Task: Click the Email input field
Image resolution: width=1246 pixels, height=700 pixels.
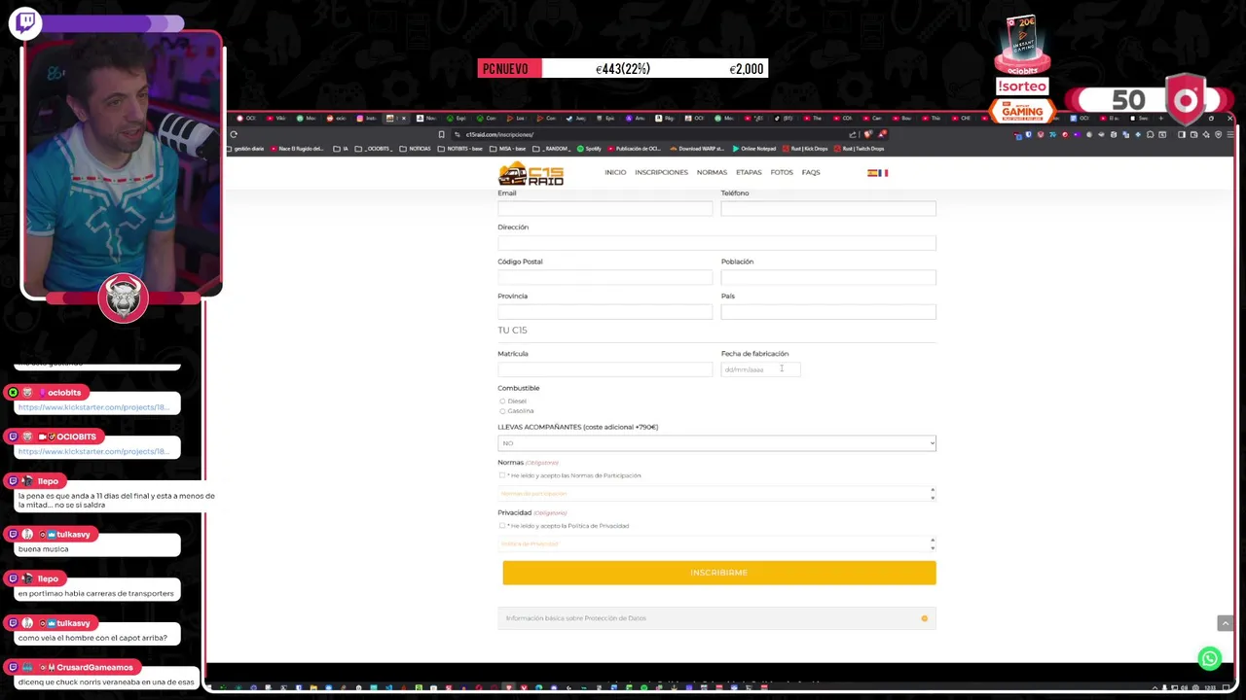Action: [x=605, y=208]
